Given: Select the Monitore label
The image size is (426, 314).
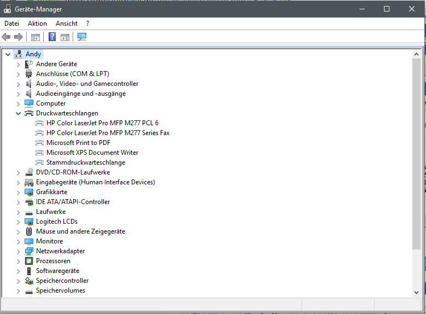Looking at the screenshot, I should coord(50,241).
